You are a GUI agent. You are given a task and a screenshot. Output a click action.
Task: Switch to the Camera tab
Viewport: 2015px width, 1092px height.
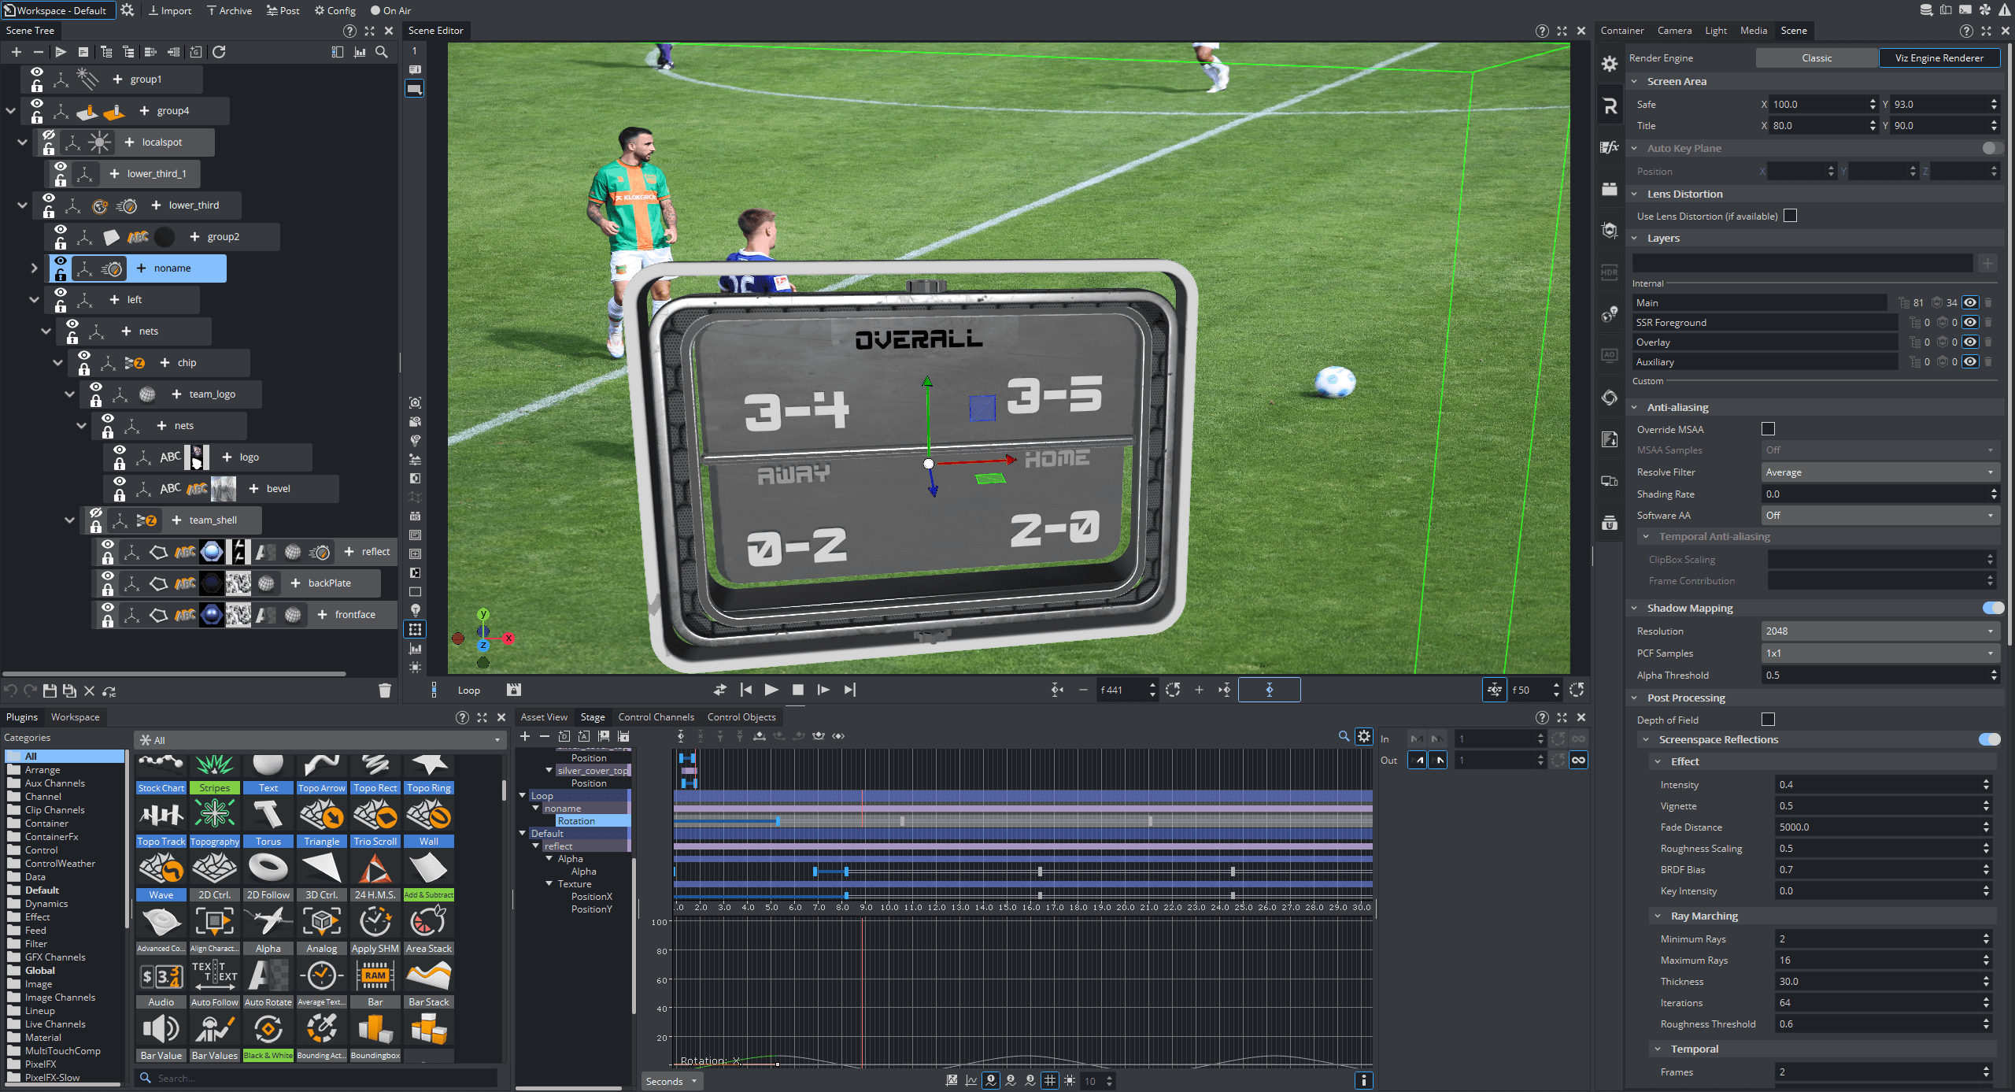(x=1674, y=30)
